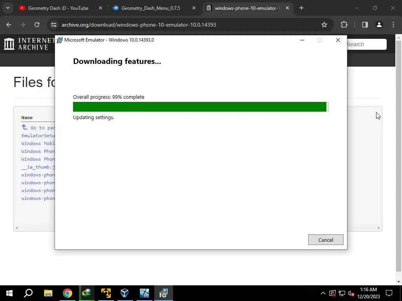The height and width of the screenshot is (301, 402).
Task: Open the notification center icon
Action: click(x=389, y=293)
